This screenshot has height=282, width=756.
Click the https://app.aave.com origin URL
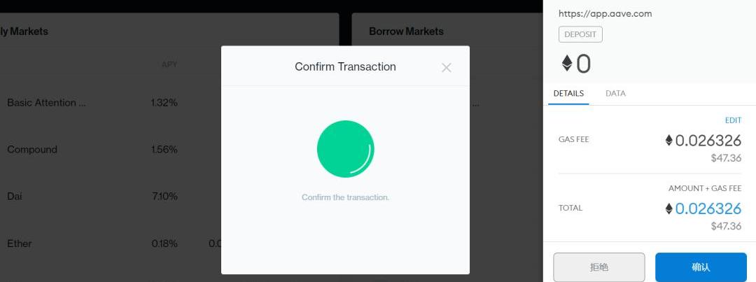tap(605, 13)
